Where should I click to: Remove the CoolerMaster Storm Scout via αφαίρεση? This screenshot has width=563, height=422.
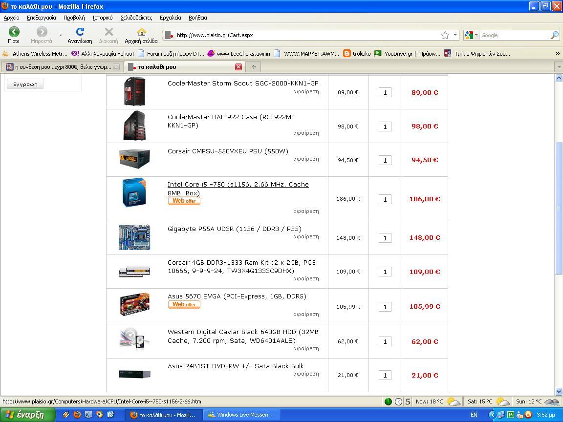[x=306, y=91]
